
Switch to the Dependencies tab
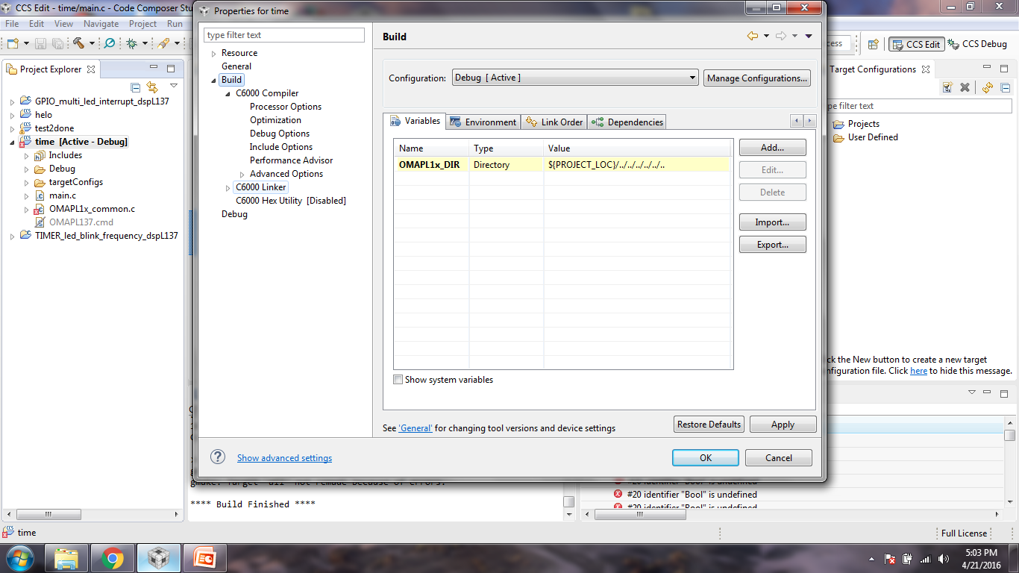(627, 122)
